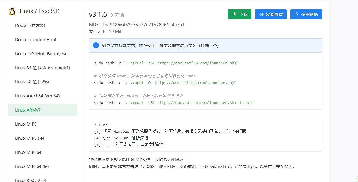Choose Docker (GitHub Packages) option
Screen dimensions: 358x182
pos(40,54)
